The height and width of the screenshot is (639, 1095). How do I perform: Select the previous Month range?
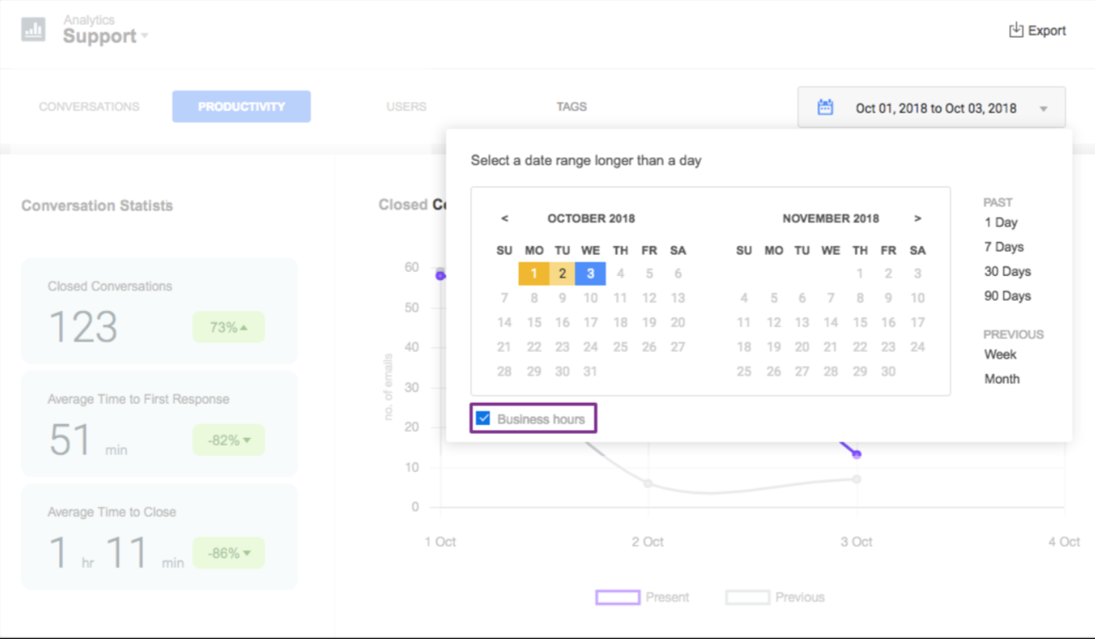coord(1002,379)
